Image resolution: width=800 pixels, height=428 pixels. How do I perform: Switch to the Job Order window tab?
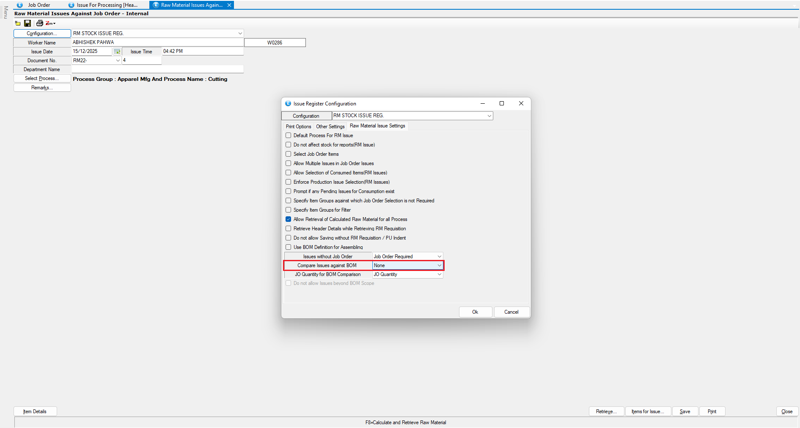(x=39, y=5)
